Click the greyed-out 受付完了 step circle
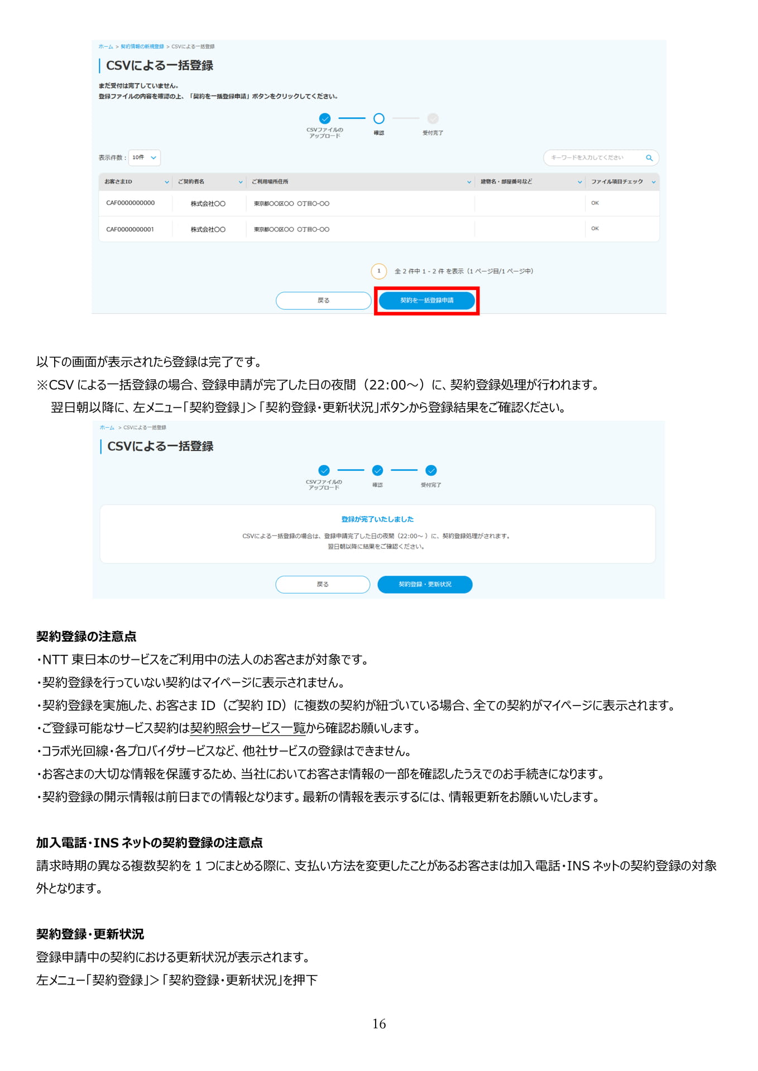The width and height of the screenshot is (758, 1071). click(433, 118)
